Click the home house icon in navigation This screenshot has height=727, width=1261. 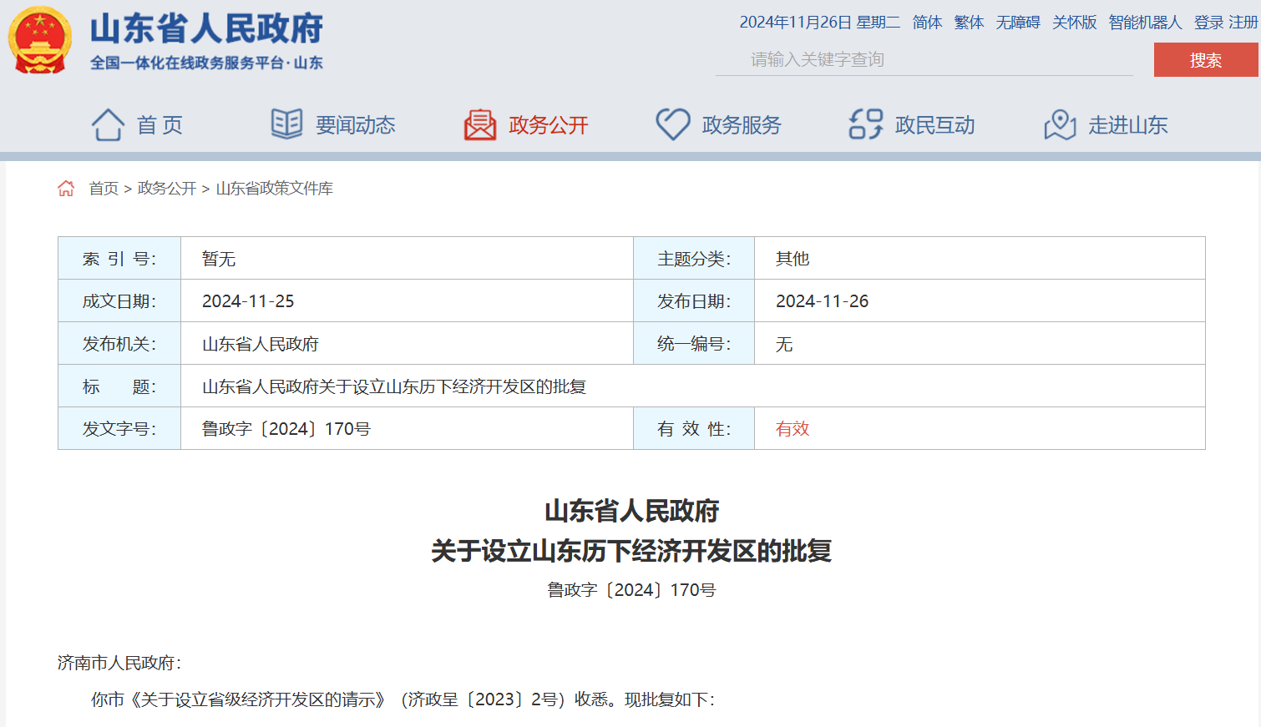pos(108,125)
